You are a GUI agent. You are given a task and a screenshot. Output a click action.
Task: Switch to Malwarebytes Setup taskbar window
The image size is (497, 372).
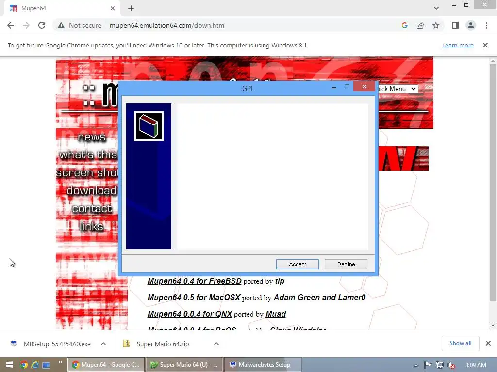coord(263,365)
